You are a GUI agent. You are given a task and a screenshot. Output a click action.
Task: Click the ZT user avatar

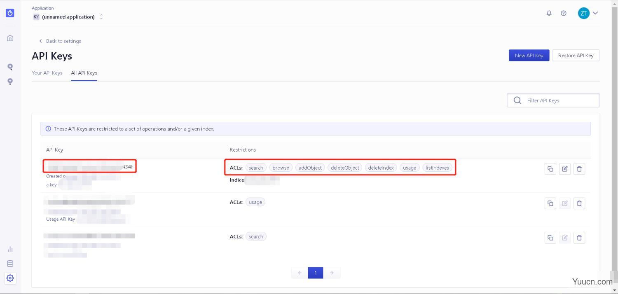[583, 13]
